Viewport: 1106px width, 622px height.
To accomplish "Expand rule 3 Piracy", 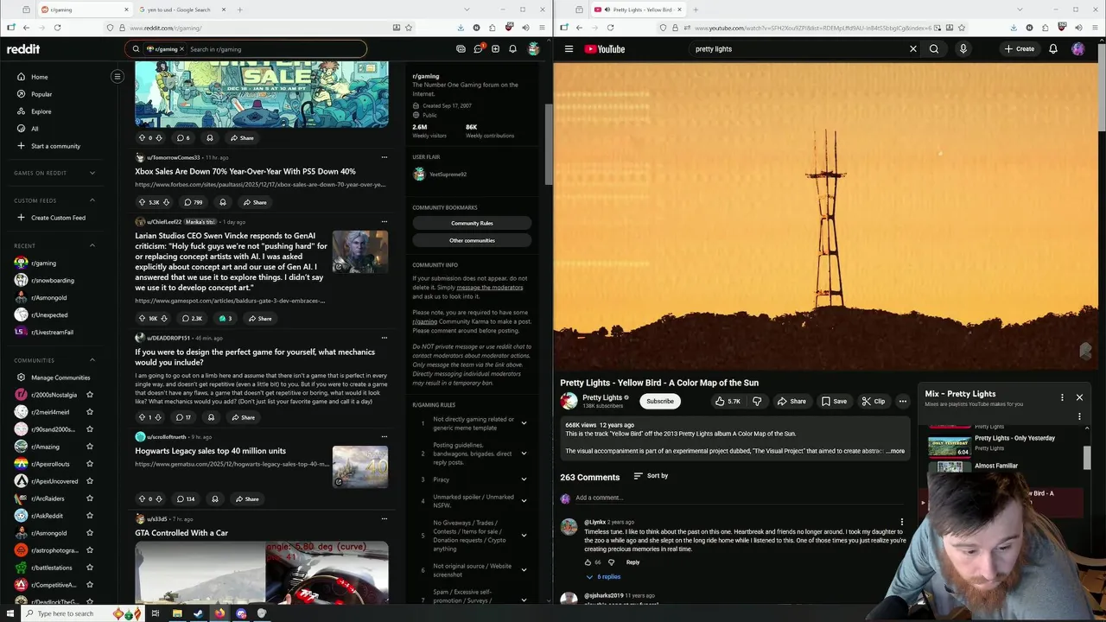I will tap(524, 479).
